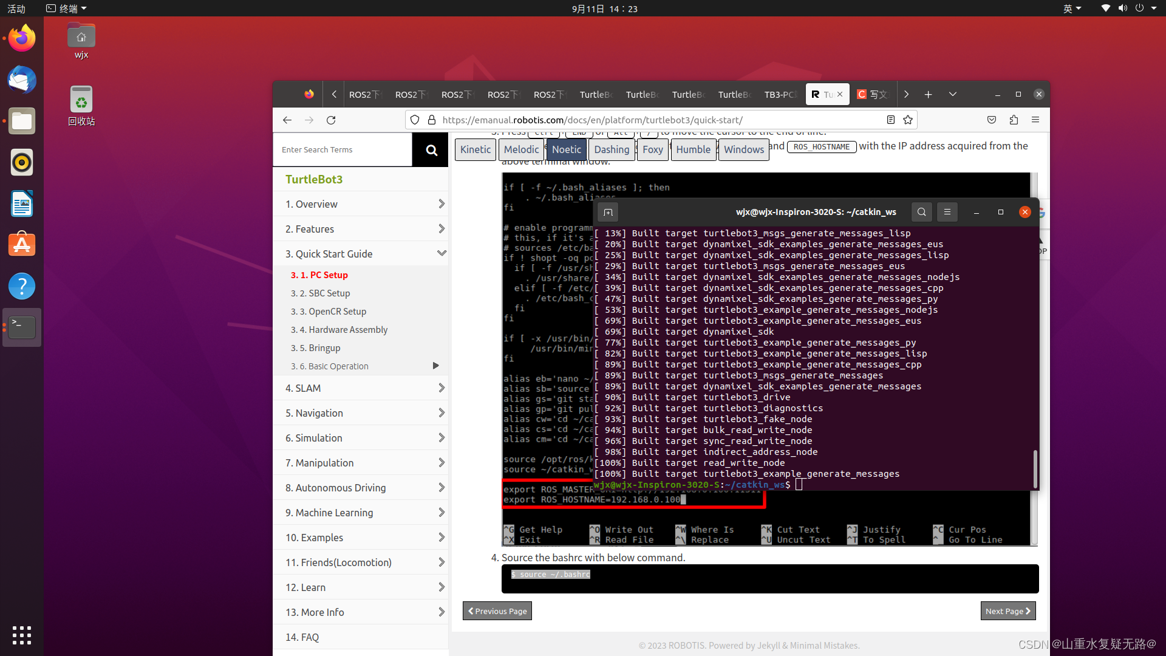The image size is (1166, 656).
Task: Open the 3.2. SBC Setup page
Action: pyautogui.click(x=320, y=293)
